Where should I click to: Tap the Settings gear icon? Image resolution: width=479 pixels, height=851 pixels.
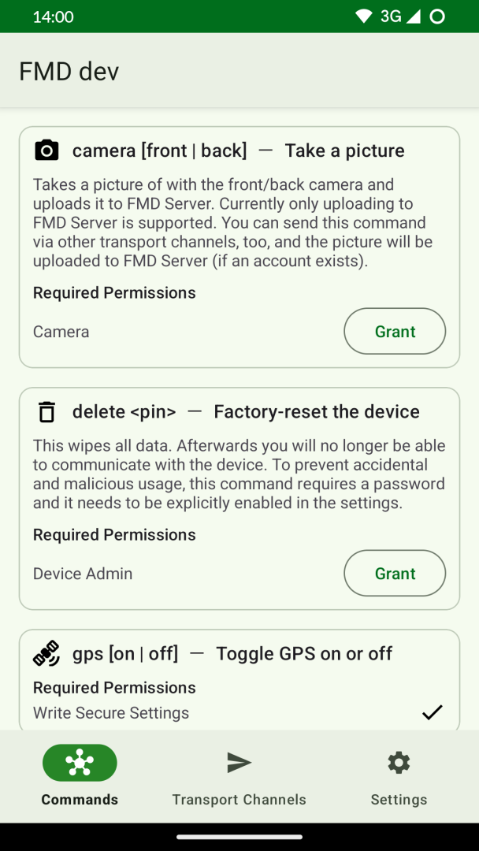pyautogui.click(x=399, y=762)
